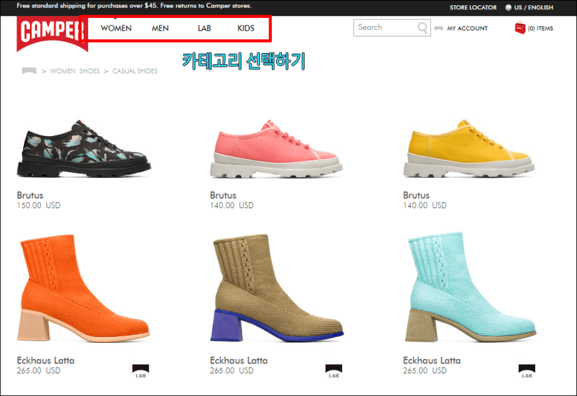Click the Brutus name under the yellow shoe
The height and width of the screenshot is (396, 577).
tap(417, 196)
